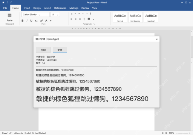The image size is (193, 135).
Task: Open the font size 12 dropdown
Action: 55,15
